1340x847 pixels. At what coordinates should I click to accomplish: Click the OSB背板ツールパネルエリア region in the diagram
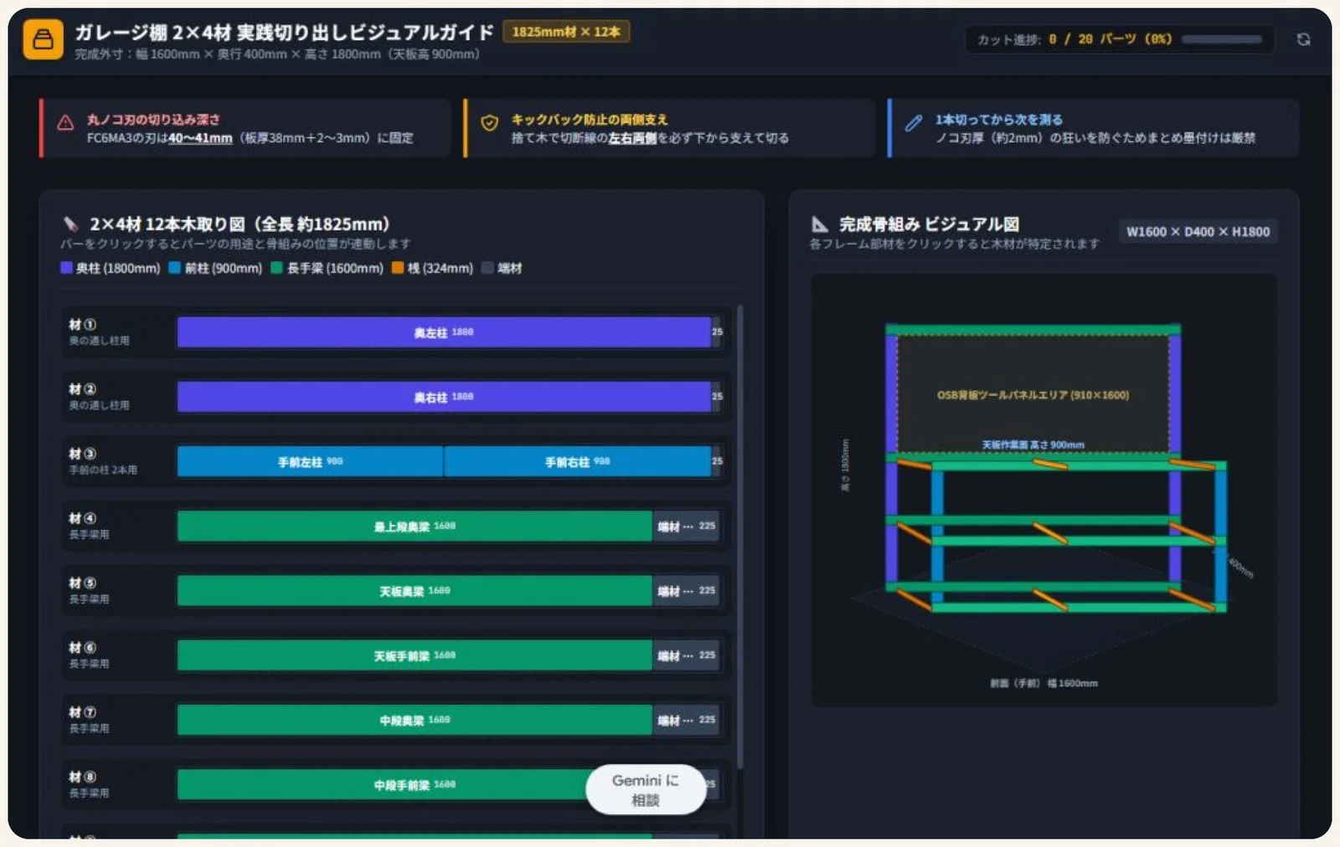click(x=1033, y=394)
